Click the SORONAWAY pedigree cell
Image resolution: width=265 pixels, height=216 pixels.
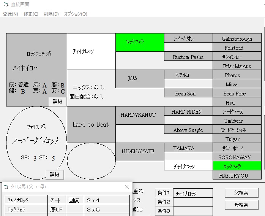[237, 157]
